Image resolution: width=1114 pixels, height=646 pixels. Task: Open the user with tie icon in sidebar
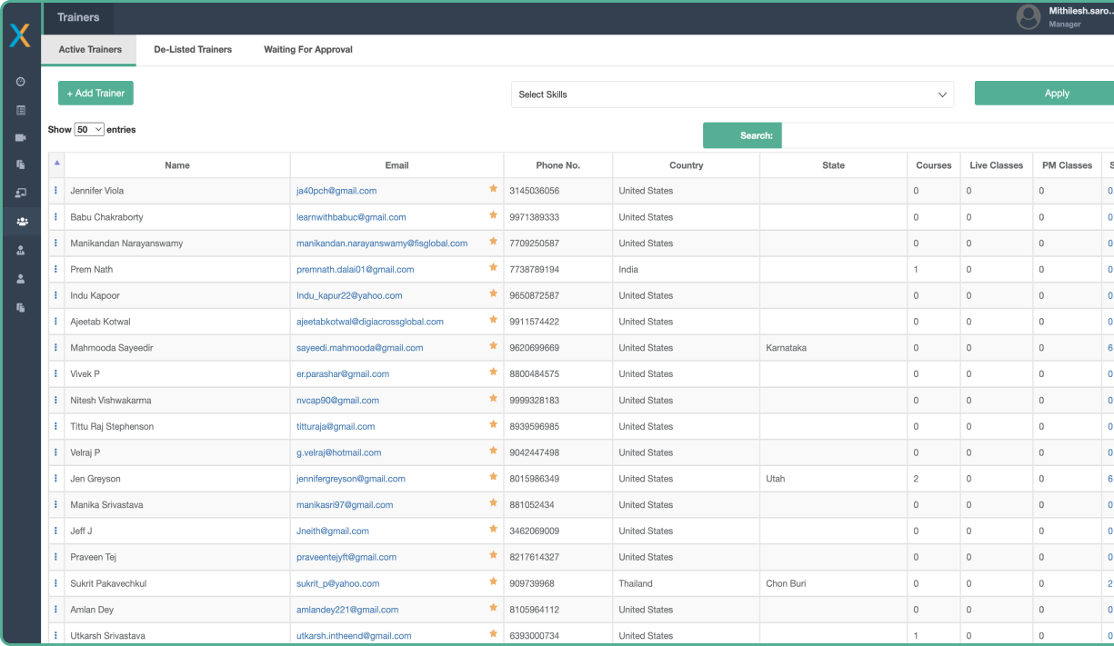coord(21,251)
